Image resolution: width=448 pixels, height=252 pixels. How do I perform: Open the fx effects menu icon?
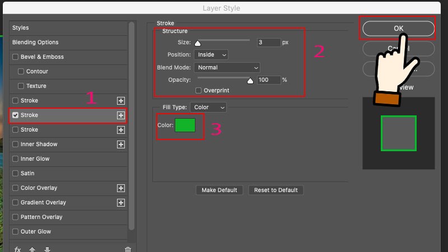[x=17, y=249]
